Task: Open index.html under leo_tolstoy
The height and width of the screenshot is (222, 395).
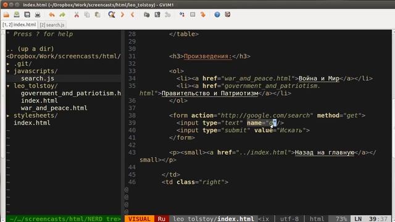Action: pyautogui.click(x=39, y=101)
